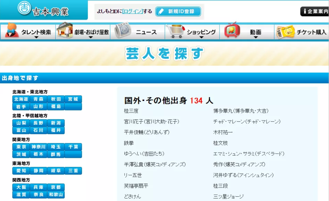
Task: Select 兵庫 prefecture button
Action: 38,187
